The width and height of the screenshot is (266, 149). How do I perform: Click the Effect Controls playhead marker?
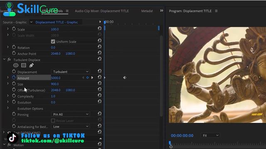pos(105,22)
